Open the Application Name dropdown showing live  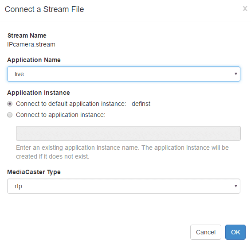124,74
